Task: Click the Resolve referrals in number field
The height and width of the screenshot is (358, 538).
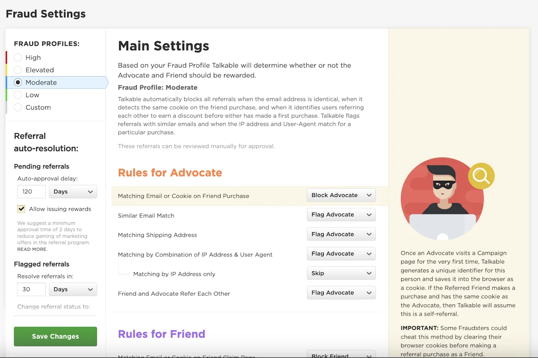Action: pos(31,290)
